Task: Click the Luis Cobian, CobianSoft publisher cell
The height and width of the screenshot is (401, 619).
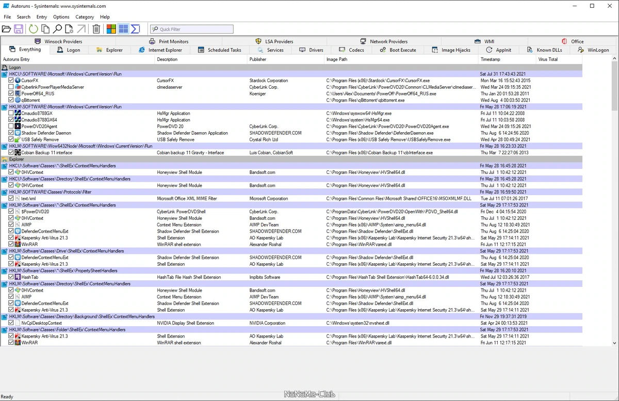Action: tap(271, 153)
